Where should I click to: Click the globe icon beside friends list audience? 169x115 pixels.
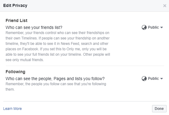(x=144, y=27)
